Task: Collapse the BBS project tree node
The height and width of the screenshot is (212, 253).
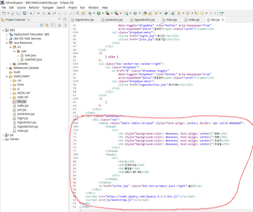Action: point(3,30)
